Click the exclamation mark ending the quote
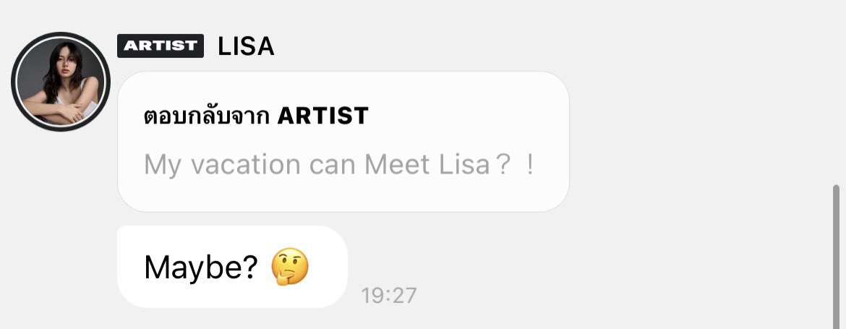The image size is (846, 329). (531, 165)
